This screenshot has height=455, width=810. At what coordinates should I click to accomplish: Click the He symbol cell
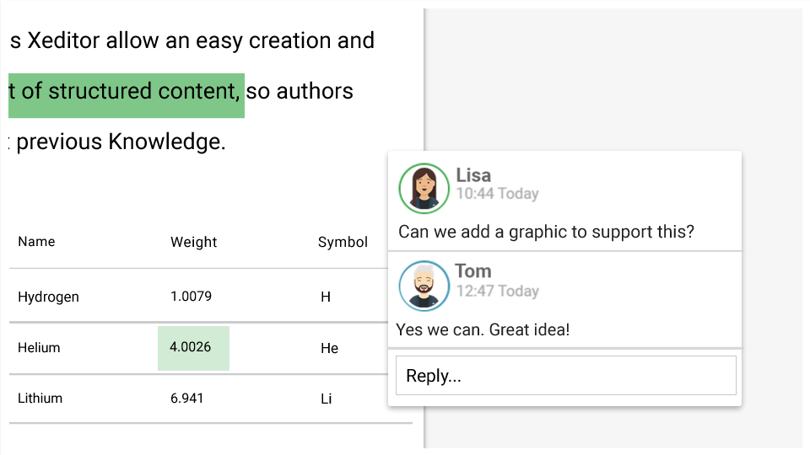[x=329, y=348]
